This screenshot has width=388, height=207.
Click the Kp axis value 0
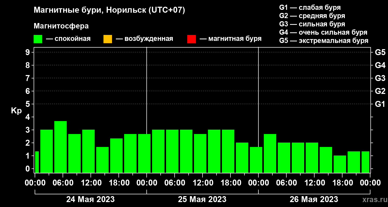pos(28,169)
